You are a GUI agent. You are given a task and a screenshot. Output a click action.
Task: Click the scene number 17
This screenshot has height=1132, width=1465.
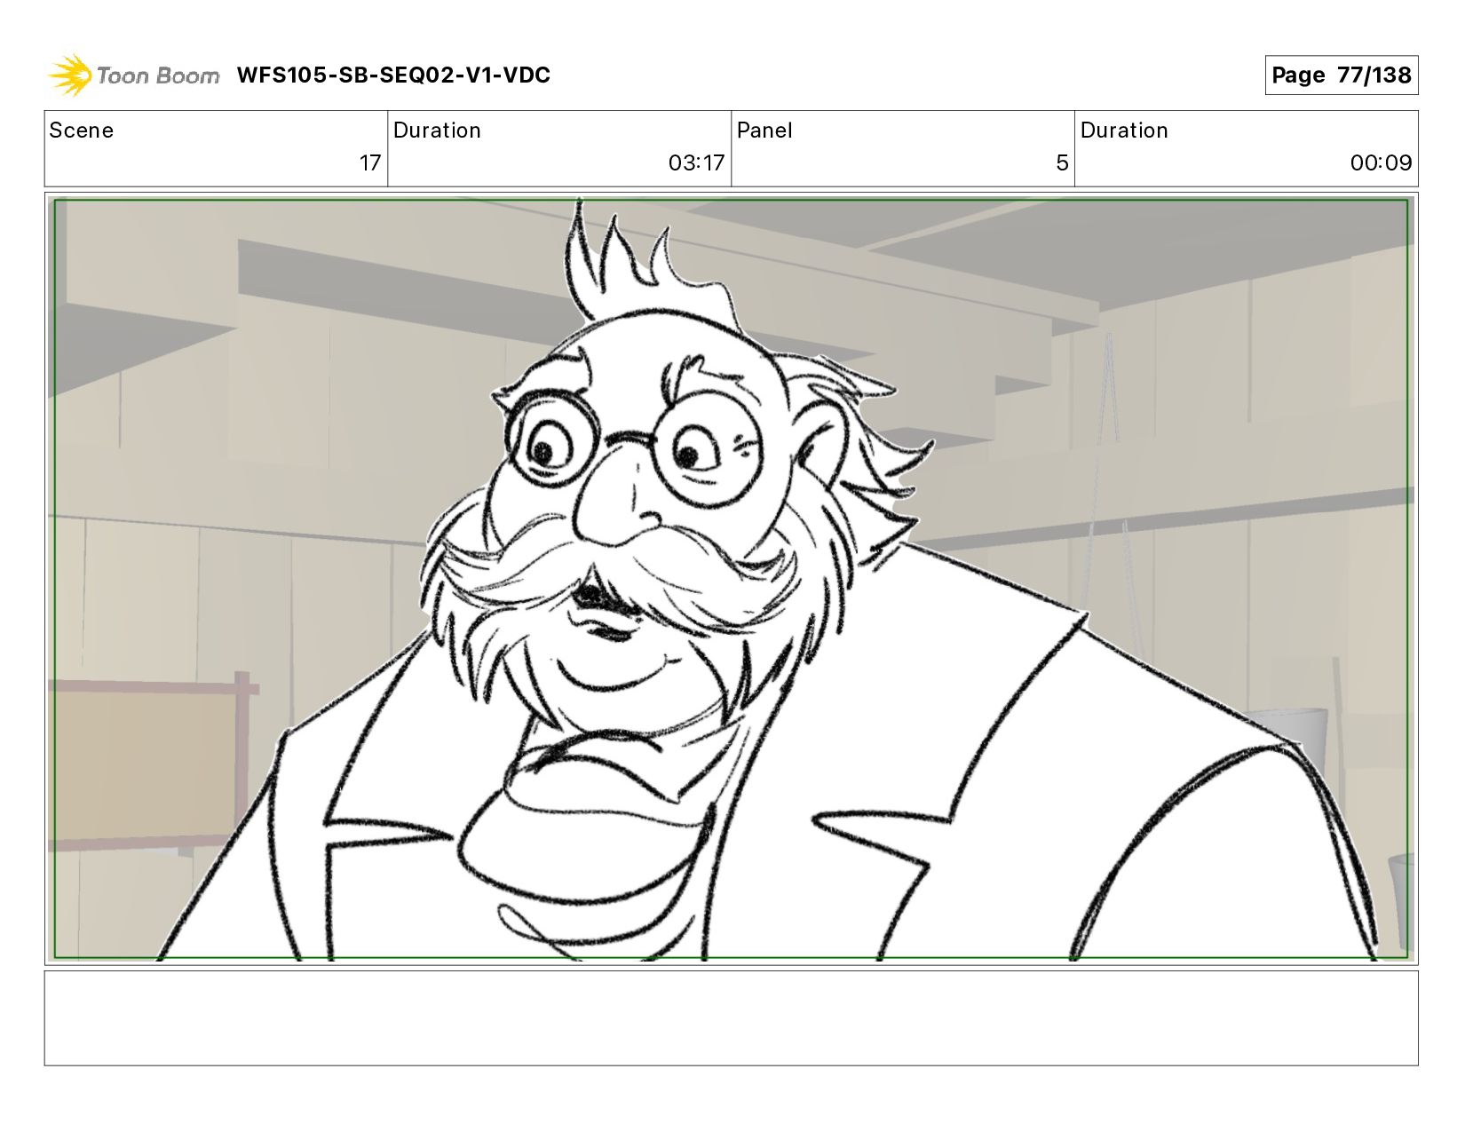pyautogui.click(x=370, y=163)
